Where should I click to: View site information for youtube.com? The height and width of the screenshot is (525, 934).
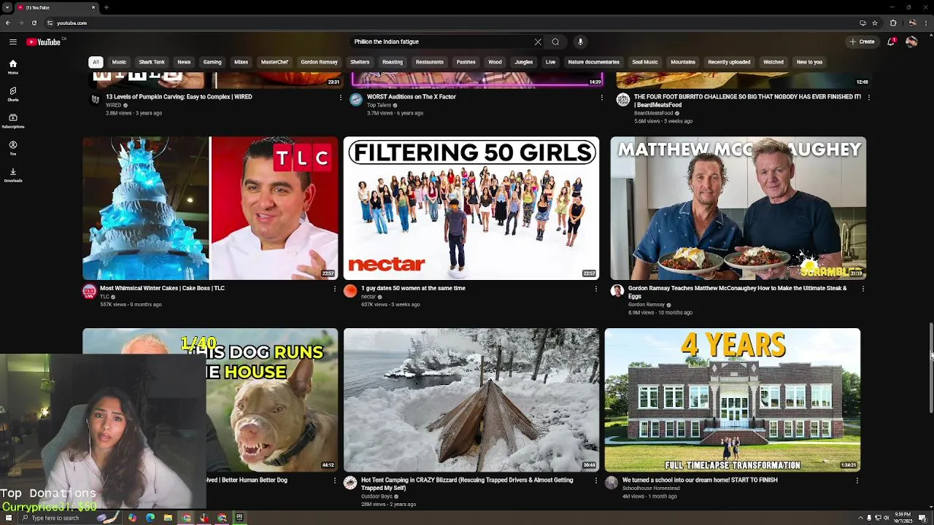(50, 23)
